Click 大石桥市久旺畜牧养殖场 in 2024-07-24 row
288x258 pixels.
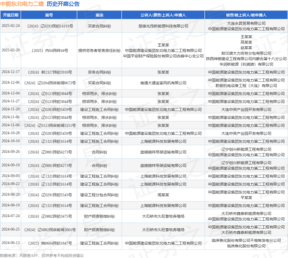pyautogui.click(x=163, y=216)
